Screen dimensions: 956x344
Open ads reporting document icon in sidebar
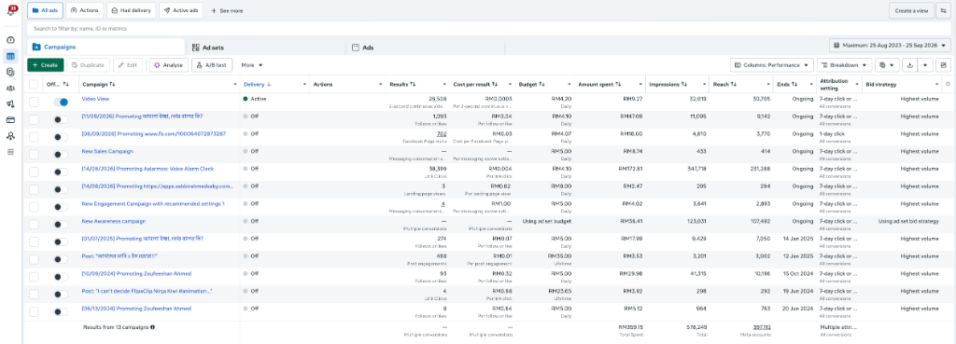click(10, 72)
